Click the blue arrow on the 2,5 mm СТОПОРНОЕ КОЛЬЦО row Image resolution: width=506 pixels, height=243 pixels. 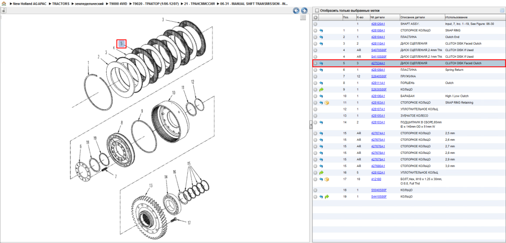321,133
